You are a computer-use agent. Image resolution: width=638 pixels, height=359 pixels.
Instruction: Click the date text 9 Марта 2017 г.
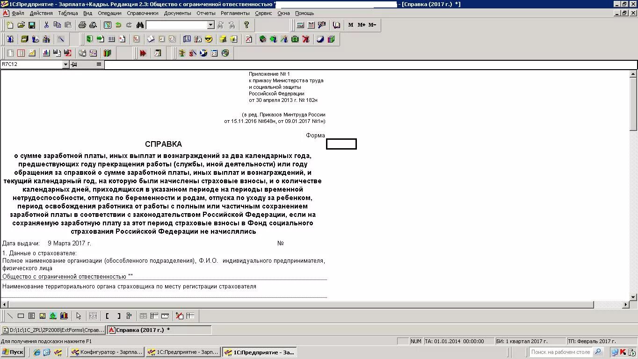(69, 244)
